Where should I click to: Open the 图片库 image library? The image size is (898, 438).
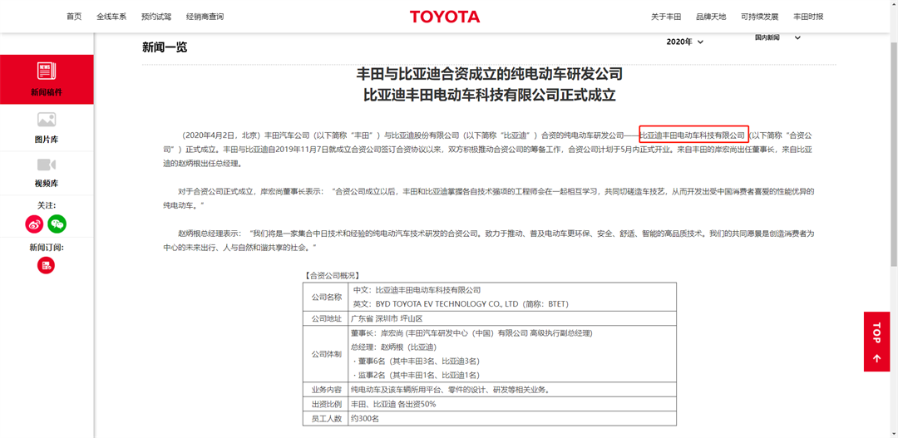(x=47, y=127)
